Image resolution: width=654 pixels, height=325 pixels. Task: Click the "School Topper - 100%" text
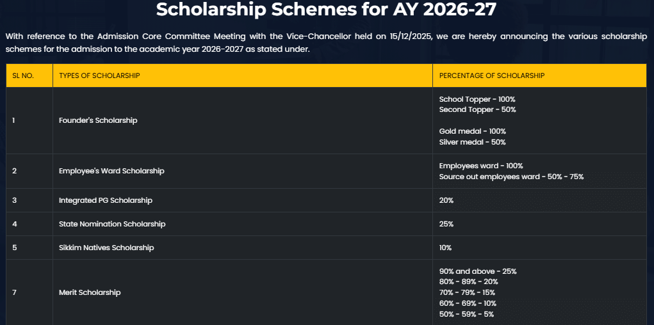coord(477,99)
